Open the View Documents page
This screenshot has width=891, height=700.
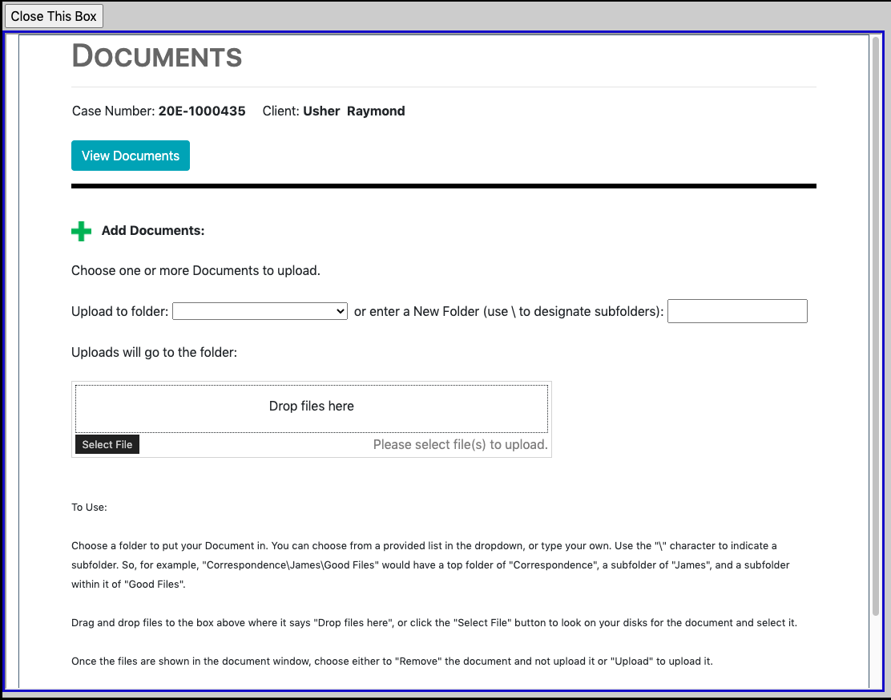[x=131, y=156]
